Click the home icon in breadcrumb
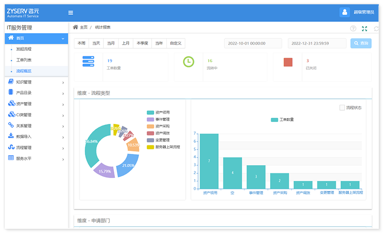Viewport: 385px width, 235px height. (x=75, y=27)
